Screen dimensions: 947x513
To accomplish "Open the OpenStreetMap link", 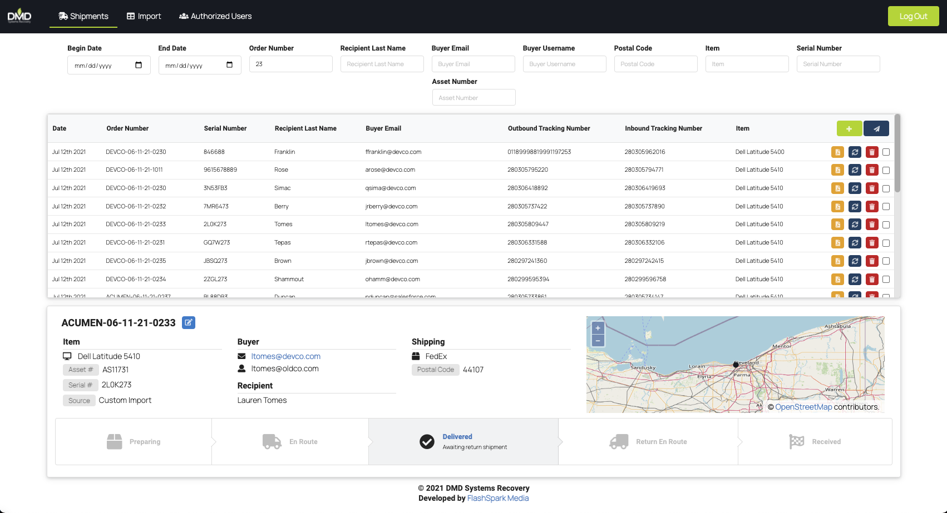I will [803, 407].
